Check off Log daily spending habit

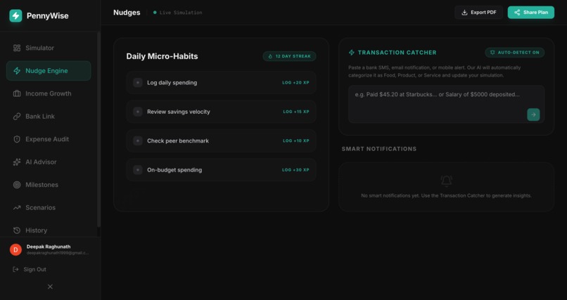pyautogui.click(x=137, y=83)
